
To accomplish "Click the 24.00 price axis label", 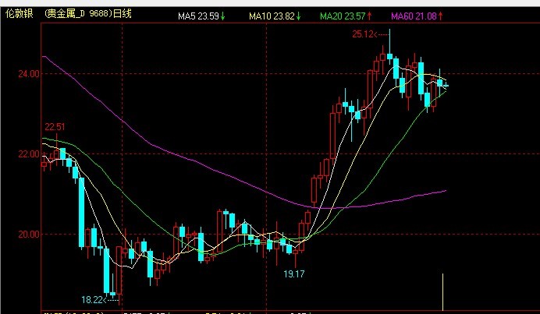I will pyautogui.click(x=29, y=74).
